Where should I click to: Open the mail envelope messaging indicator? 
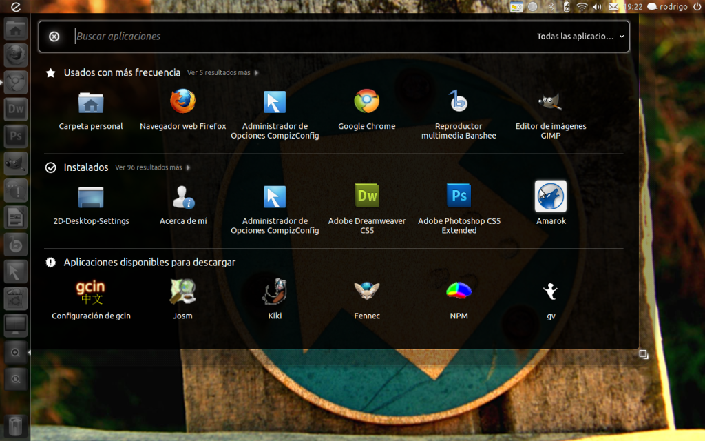(x=613, y=7)
